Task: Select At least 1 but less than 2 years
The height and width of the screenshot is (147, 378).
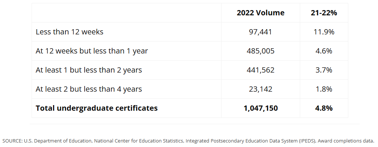Action: 89,70
